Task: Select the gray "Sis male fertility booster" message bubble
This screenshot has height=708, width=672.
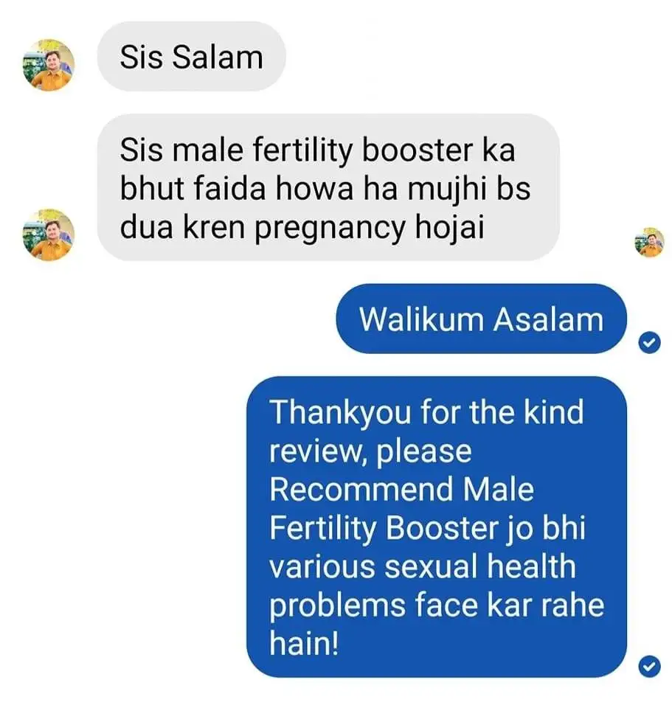Action: tap(328, 187)
